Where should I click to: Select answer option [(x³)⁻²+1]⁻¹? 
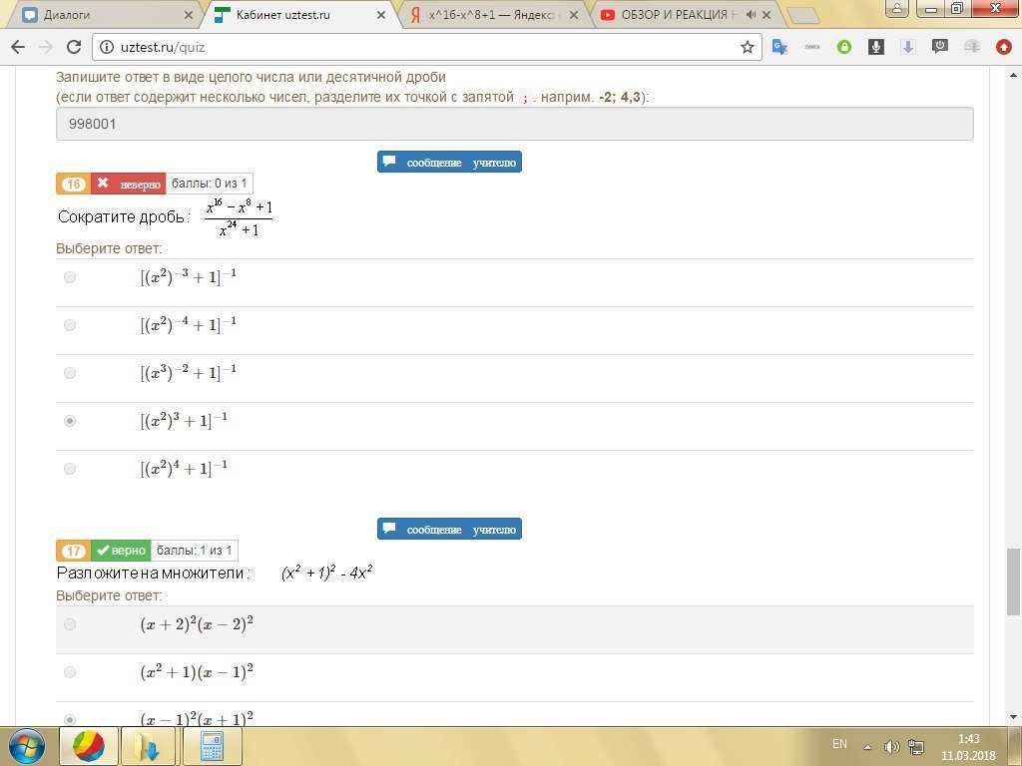point(70,372)
